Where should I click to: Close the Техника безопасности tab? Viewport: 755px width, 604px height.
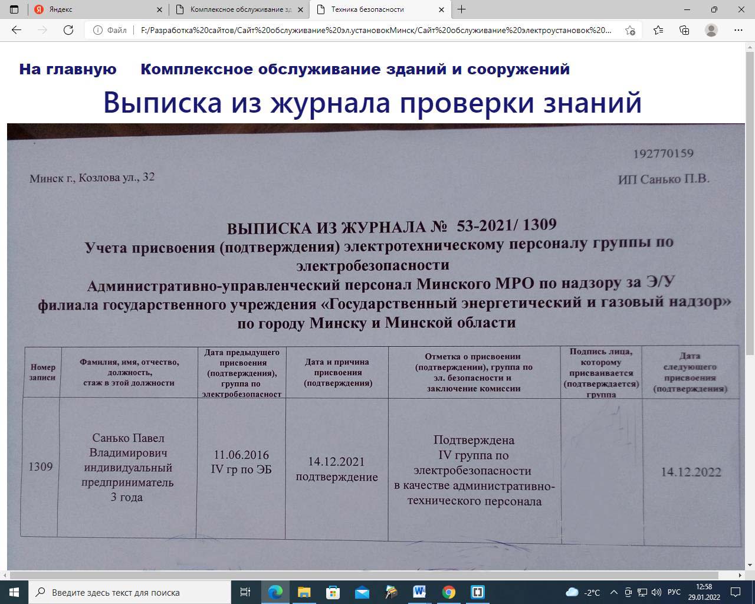pyautogui.click(x=441, y=9)
